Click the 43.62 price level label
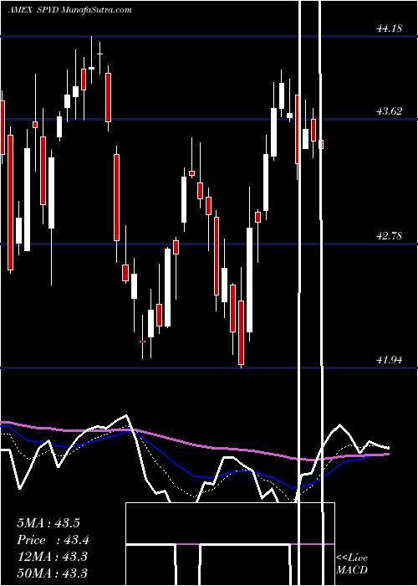The height and width of the screenshot is (586, 418). pyautogui.click(x=390, y=111)
